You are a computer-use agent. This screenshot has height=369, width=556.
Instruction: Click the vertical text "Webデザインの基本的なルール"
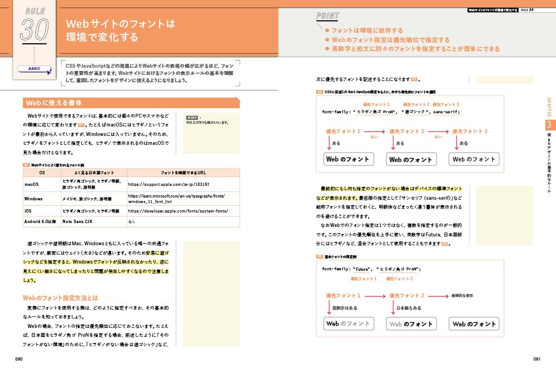[549, 163]
